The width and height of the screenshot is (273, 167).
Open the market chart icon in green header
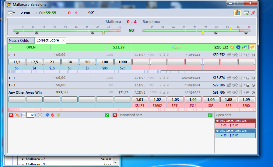click(x=244, y=47)
